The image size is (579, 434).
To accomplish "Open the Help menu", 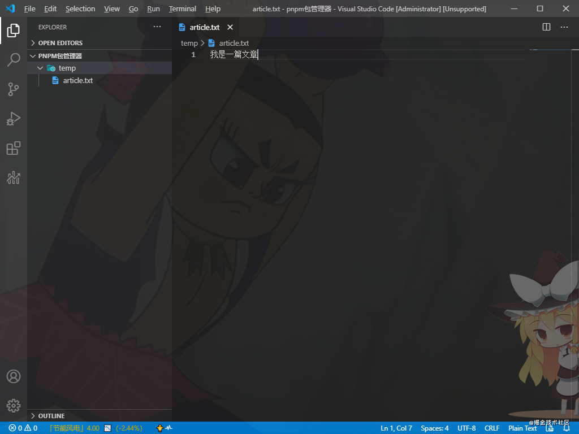I will pos(213,8).
